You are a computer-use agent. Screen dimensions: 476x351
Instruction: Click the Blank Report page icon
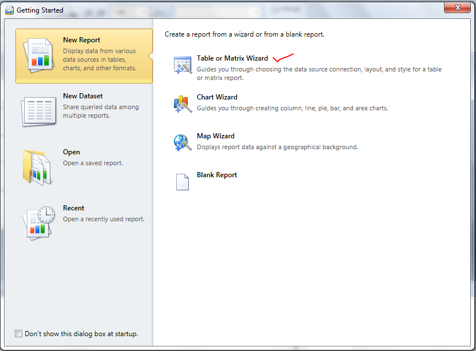[x=183, y=182]
